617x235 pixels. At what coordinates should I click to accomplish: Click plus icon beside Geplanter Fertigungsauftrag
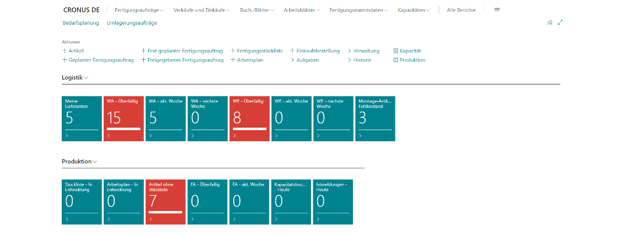(x=65, y=60)
